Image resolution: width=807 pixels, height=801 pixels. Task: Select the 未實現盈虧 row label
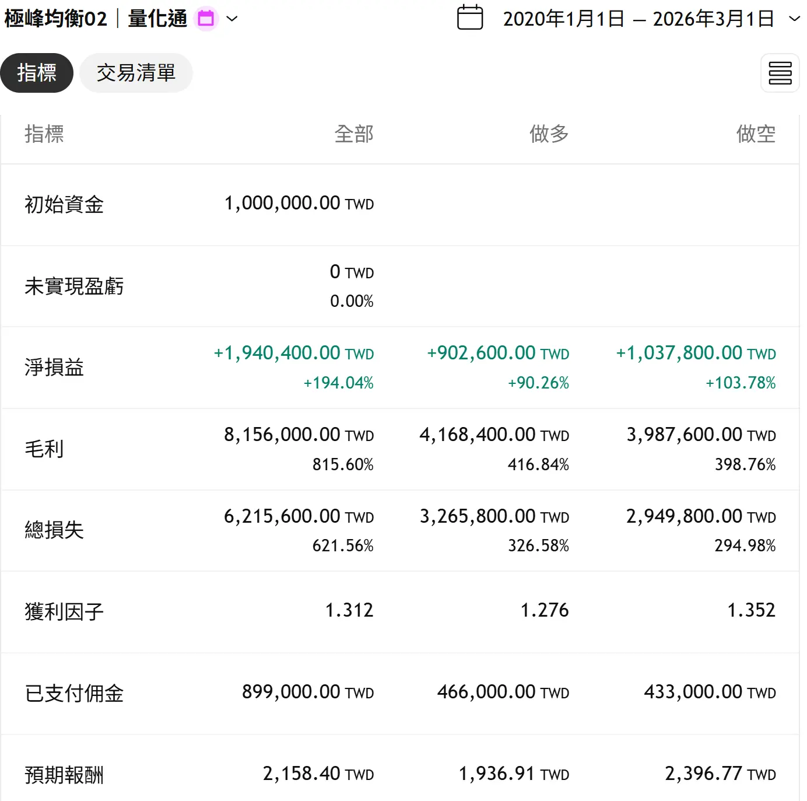pyautogui.click(x=74, y=286)
